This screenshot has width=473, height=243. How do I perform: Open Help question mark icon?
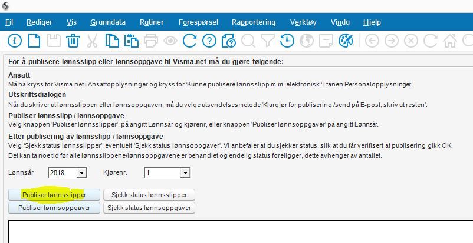pos(209,41)
